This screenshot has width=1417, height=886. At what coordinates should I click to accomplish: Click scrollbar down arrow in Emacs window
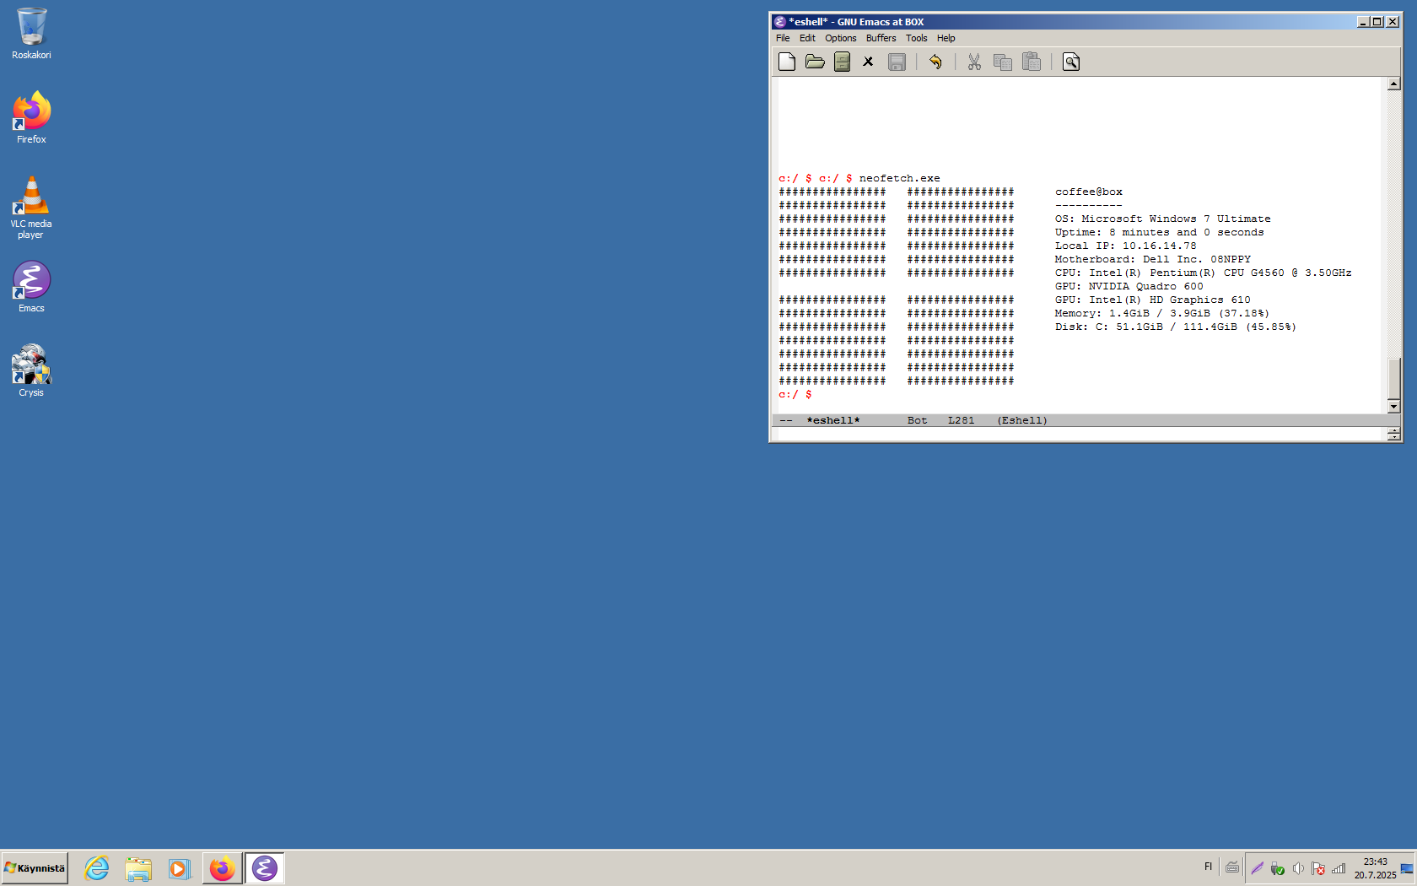point(1393,407)
